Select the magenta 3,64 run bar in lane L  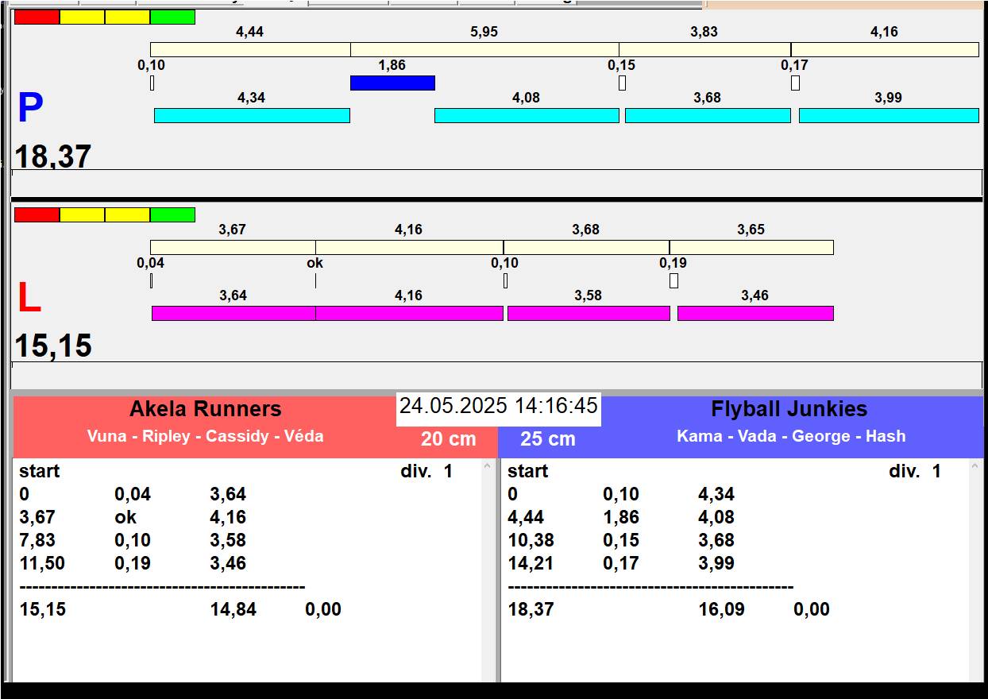point(233,313)
